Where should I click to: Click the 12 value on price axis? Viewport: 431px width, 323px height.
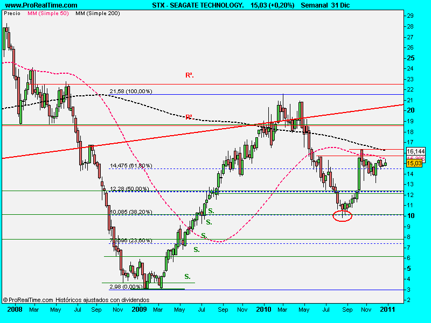410,195
